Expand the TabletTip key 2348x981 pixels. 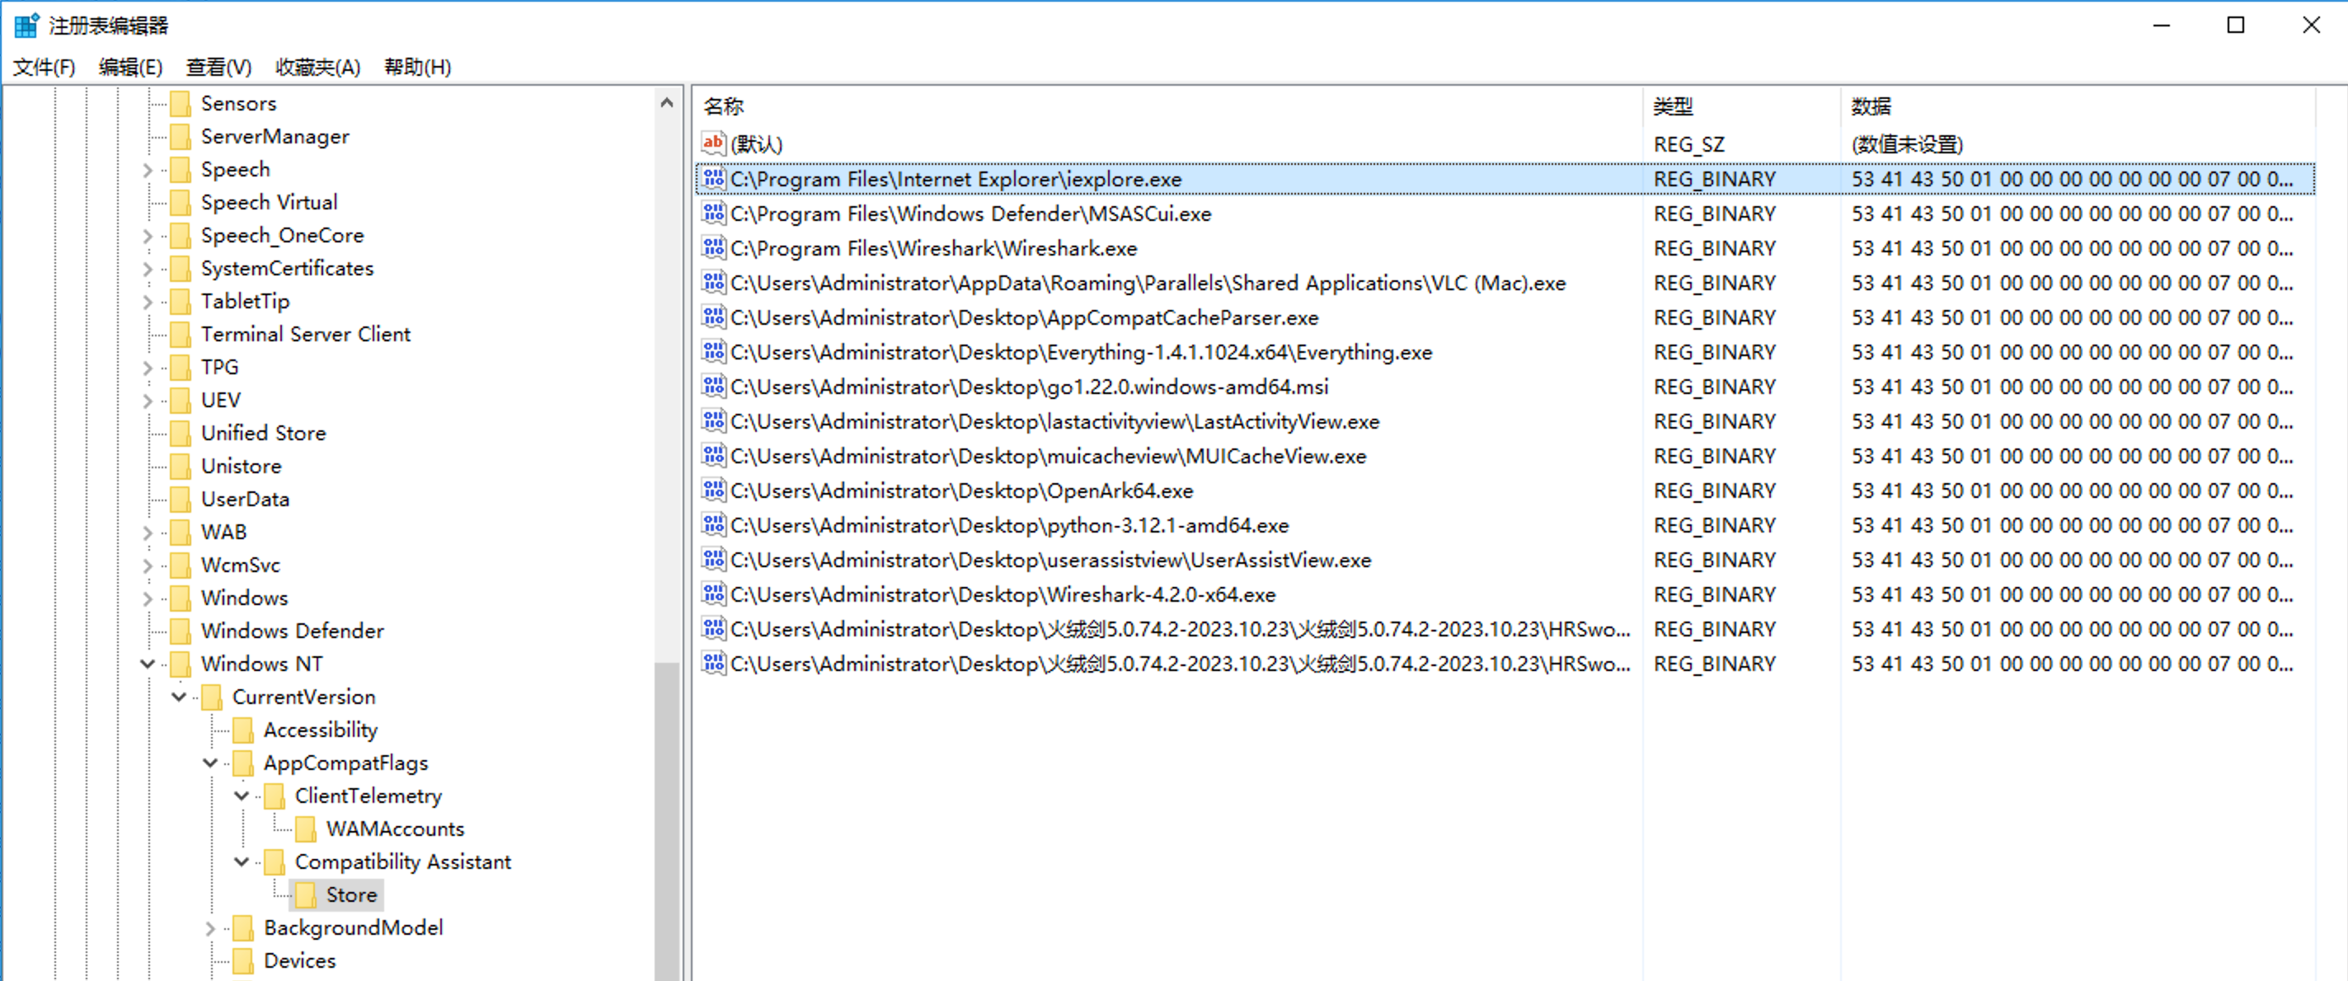click(x=148, y=302)
